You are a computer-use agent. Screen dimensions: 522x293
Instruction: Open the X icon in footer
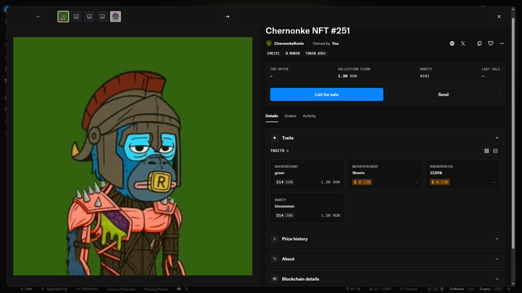click(186, 289)
